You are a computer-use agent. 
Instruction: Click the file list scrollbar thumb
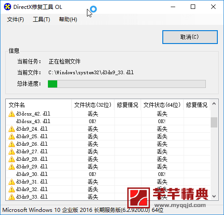214,122
